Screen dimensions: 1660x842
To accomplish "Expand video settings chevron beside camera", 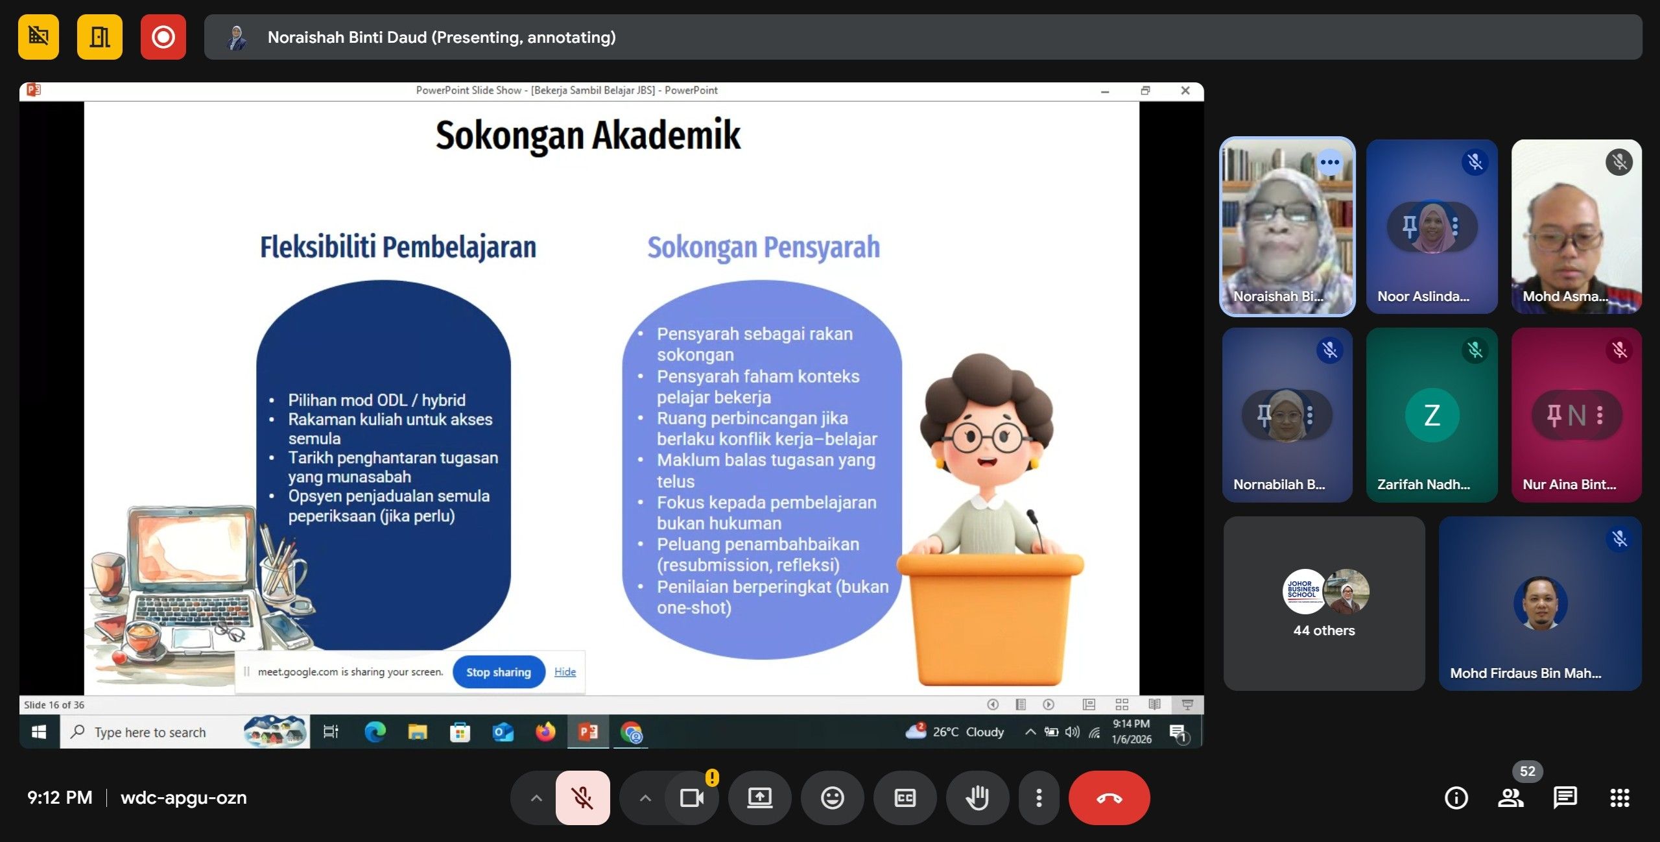I will point(645,797).
